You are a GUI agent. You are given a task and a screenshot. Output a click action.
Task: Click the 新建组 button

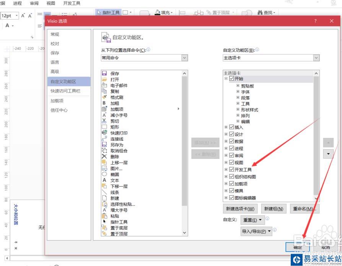click(x=274, y=209)
